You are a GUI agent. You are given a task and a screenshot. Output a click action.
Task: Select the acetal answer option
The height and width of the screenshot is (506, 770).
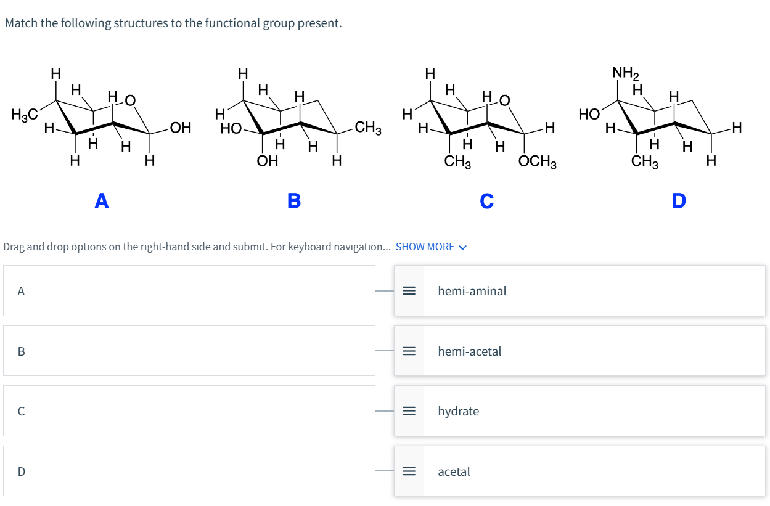pyautogui.click(x=580, y=471)
